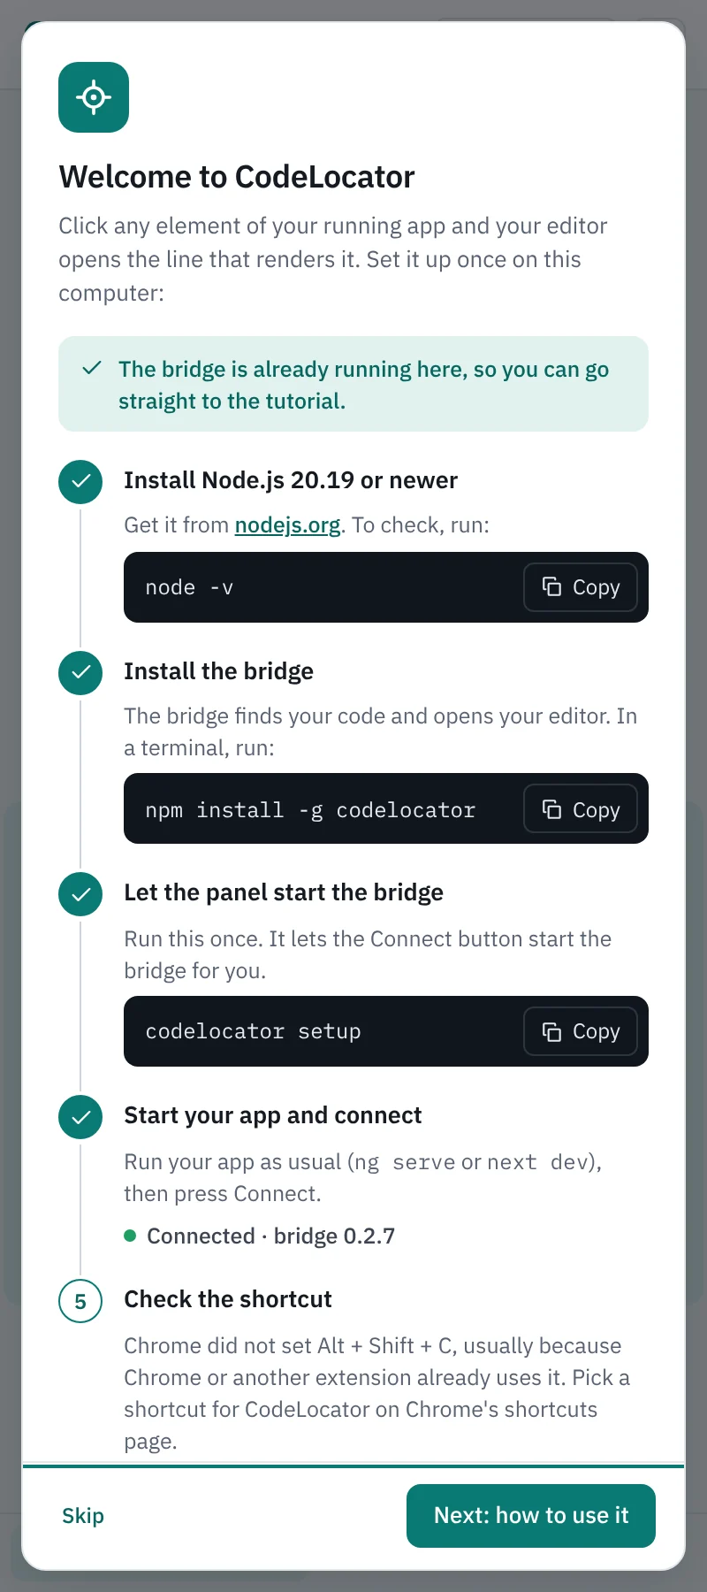Click the Check the shortcut heading
This screenshot has height=1592, width=707.
[x=228, y=1299]
